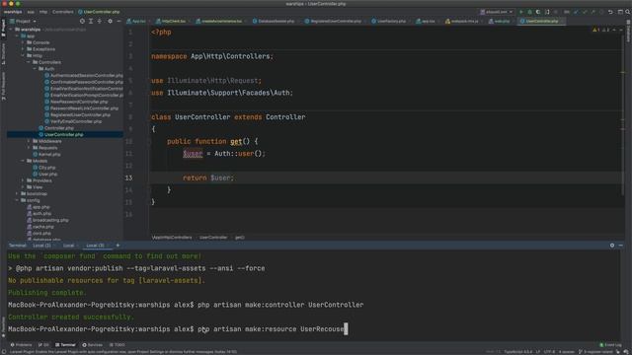This screenshot has width=632, height=355.
Task: Collapse the Http folder
Action: pos(23,55)
